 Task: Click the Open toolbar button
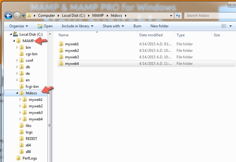(x=45, y=26)
